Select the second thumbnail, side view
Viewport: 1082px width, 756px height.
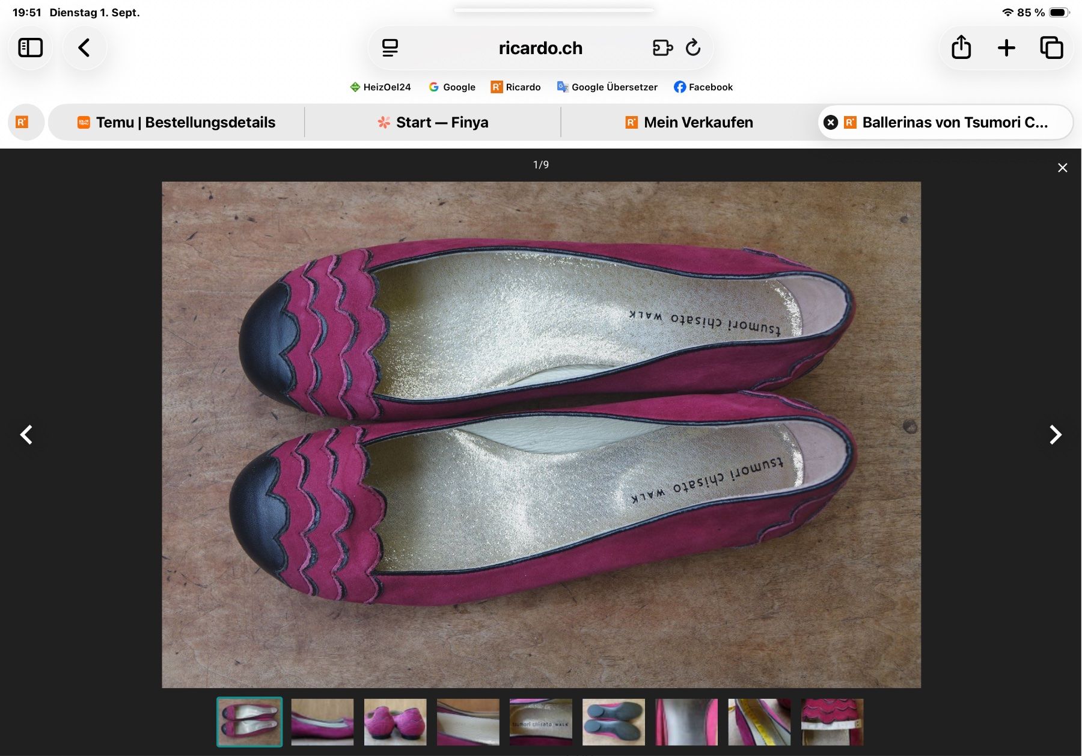322,722
